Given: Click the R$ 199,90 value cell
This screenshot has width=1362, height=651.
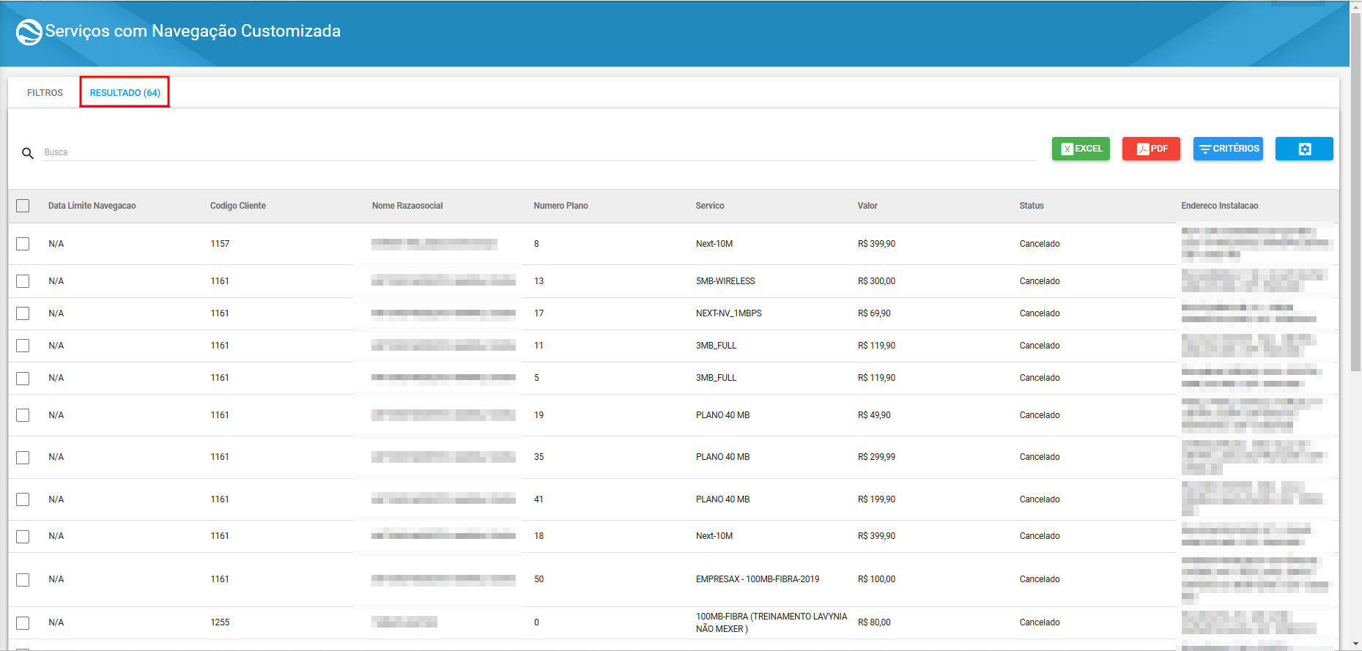Looking at the screenshot, I should 877,499.
